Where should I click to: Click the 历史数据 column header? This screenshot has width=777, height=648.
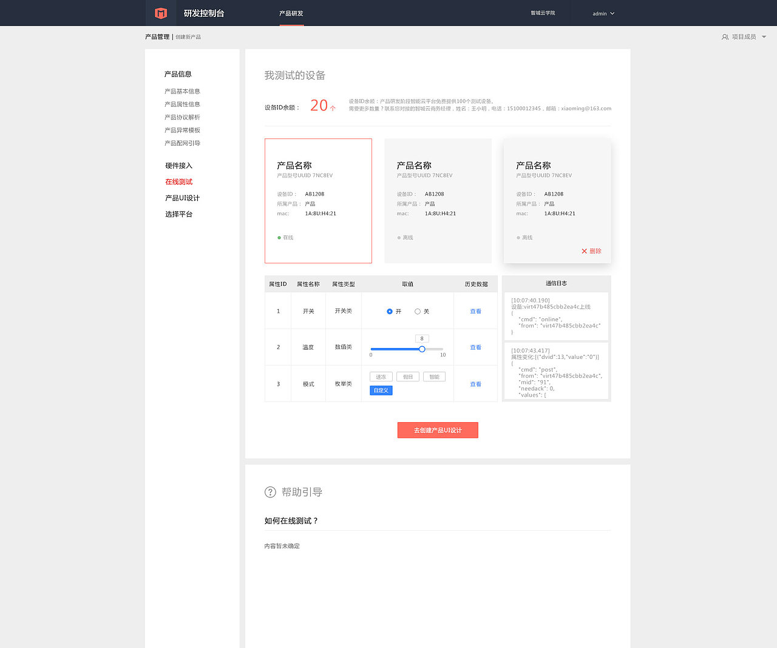pyautogui.click(x=476, y=284)
